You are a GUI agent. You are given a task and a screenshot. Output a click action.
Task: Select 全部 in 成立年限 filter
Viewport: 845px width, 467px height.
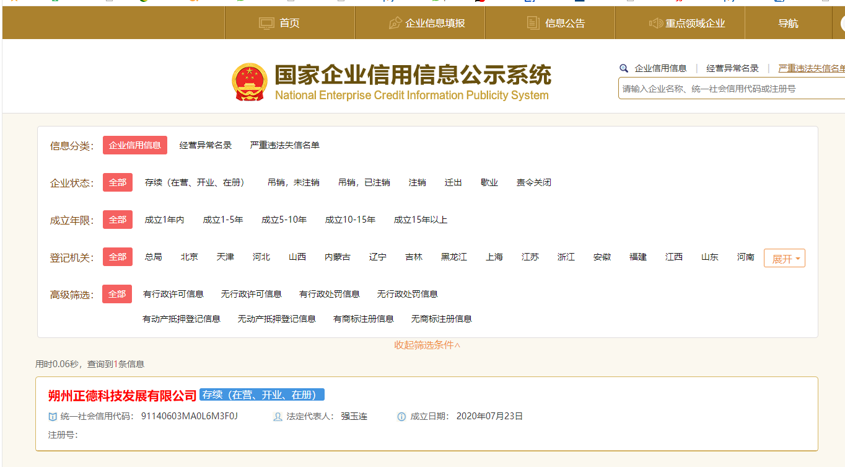pyautogui.click(x=118, y=220)
